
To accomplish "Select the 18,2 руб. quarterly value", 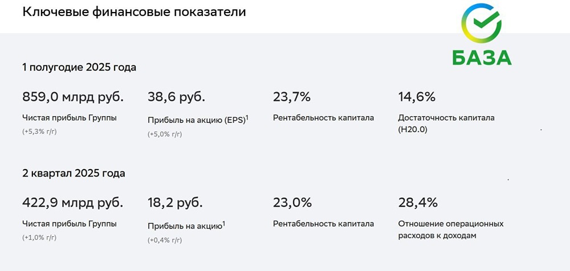I will 175,203.
